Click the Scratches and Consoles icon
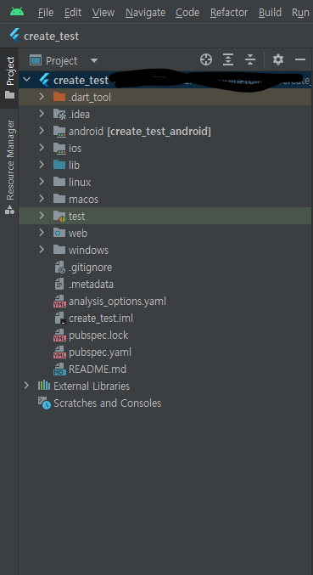Screen dimensions: 313x575 click(x=44, y=403)
